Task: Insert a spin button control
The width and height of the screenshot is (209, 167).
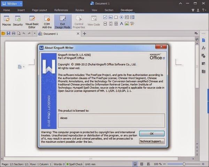Action: coord(110,24)
